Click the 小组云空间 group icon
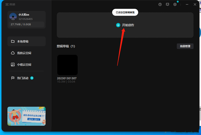Viewport: 201px width, 135px height. point(13,65)
